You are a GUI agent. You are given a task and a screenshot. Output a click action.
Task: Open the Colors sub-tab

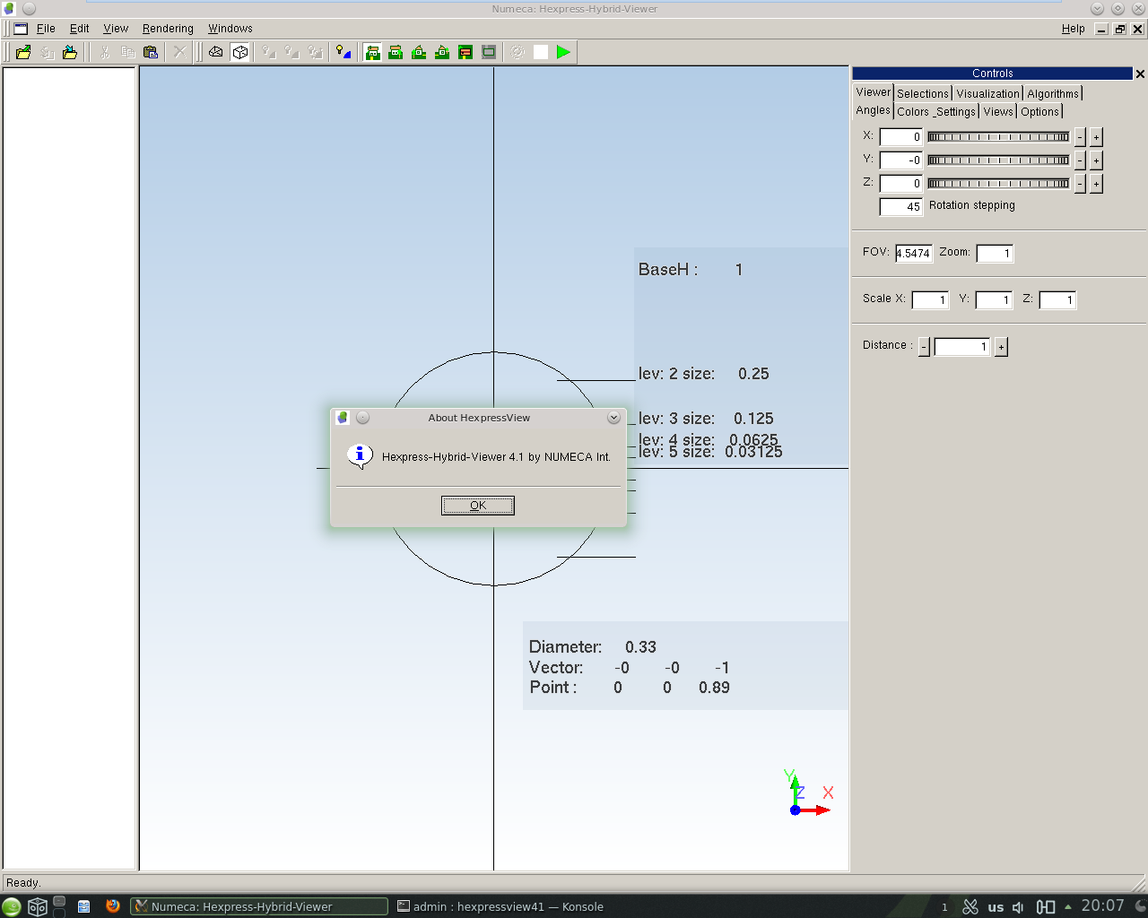click(x=913, y=112)
